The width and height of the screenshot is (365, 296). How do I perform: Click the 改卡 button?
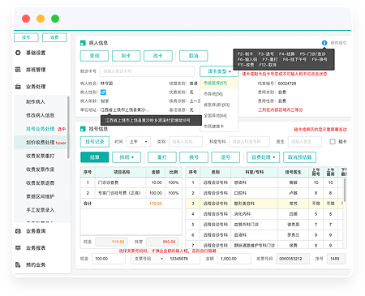(x=158, y=56)
